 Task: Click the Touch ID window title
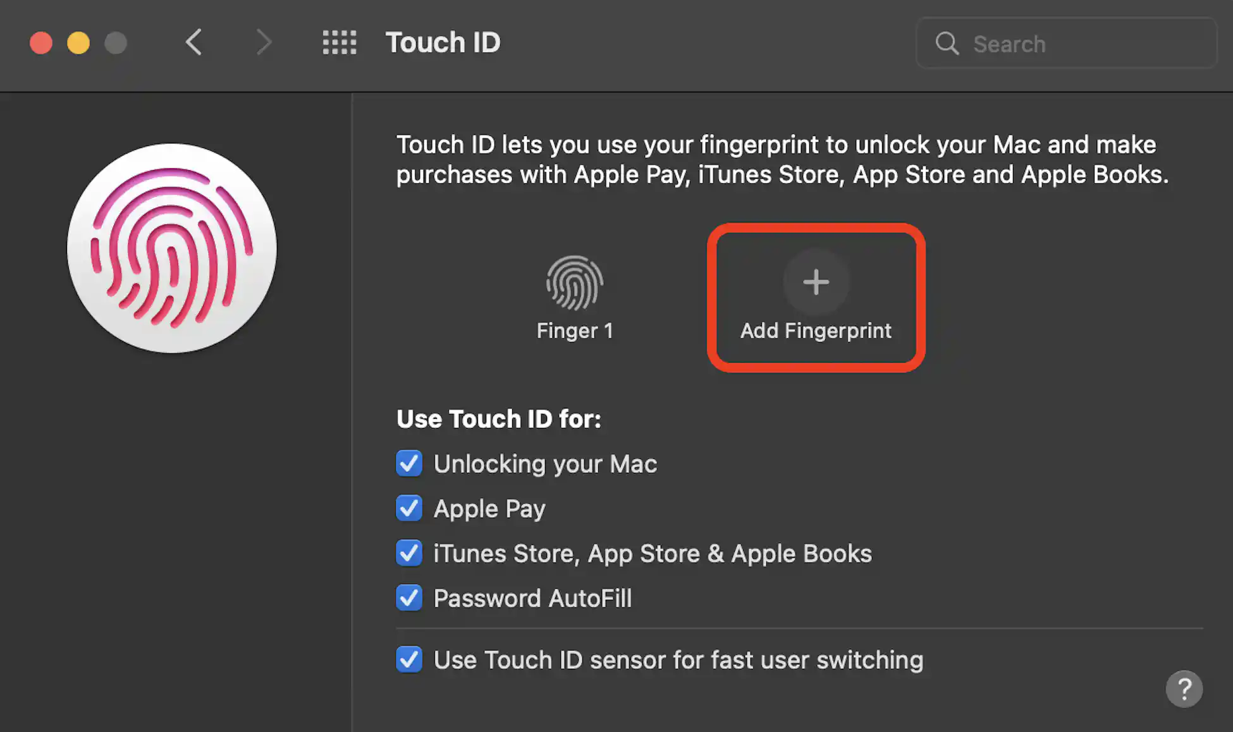[443, 42]
